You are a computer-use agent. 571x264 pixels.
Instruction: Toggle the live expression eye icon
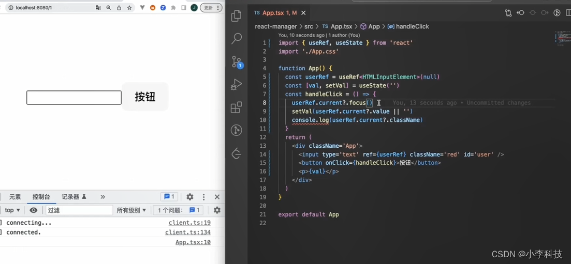coord(34,210)
